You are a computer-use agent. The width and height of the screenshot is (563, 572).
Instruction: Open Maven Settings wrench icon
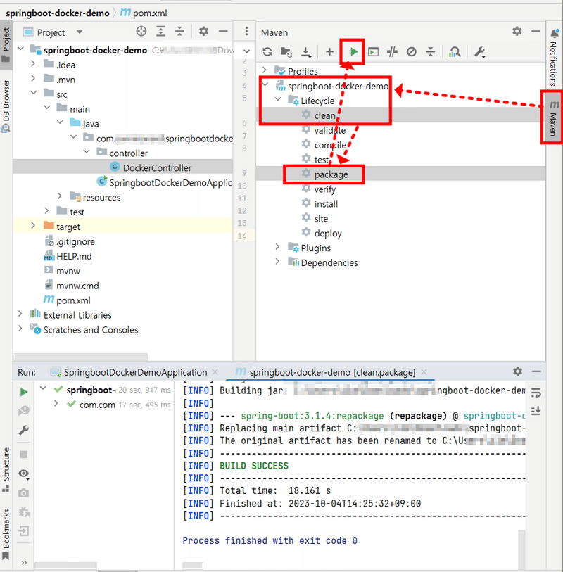click(x=480, y=52)
